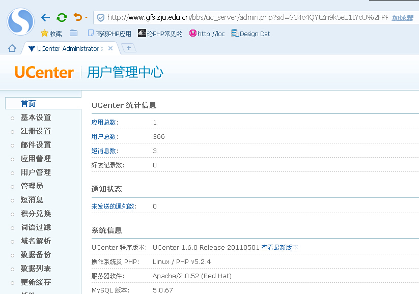Click the 用户总数 link

tap(104, 137)
